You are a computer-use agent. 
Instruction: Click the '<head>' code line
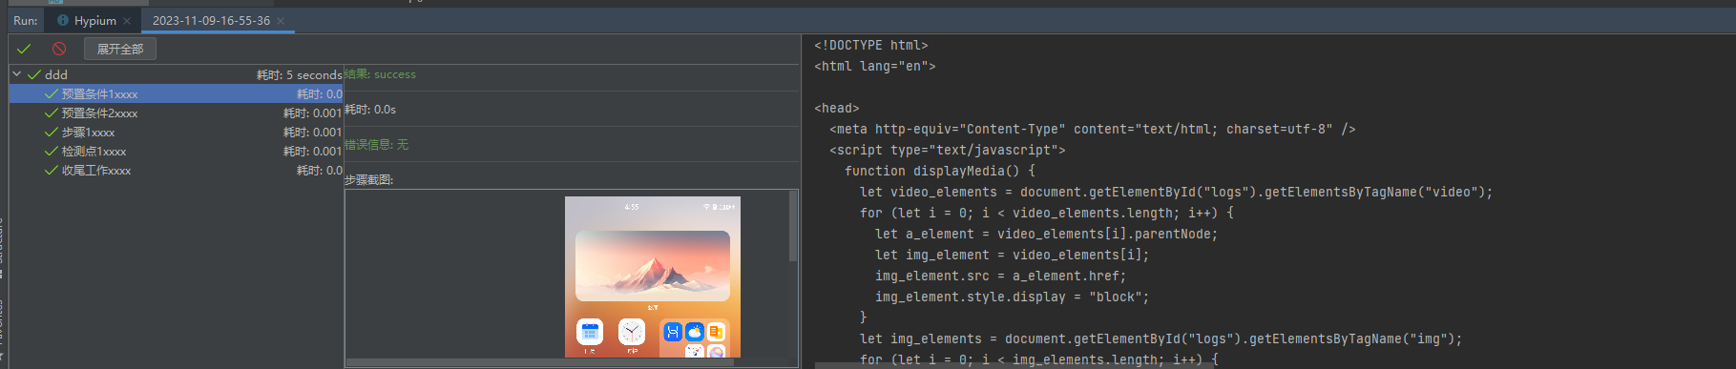[836, 108]
